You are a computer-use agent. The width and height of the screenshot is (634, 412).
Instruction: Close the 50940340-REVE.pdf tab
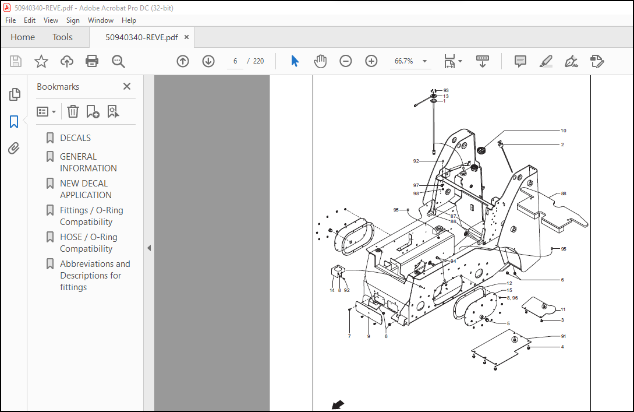pyautogui.click(x=186, y=37)
